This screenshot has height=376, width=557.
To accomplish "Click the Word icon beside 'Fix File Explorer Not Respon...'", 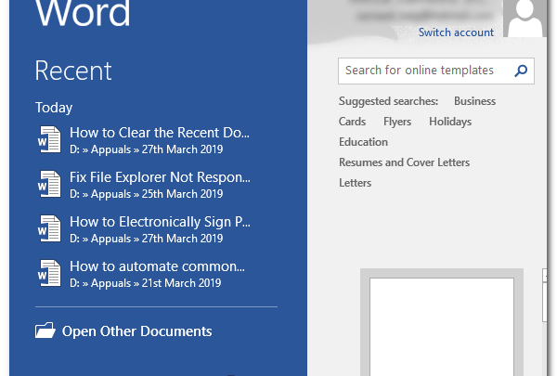I will pyautogui.click(x=46, y=185).
